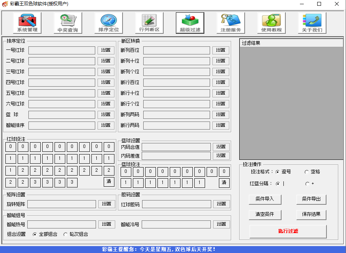The height and width of the screenshot is (253, 346).
Task: Open 行列断区 grid pencil icon
Action: click(x=149, y=23)
